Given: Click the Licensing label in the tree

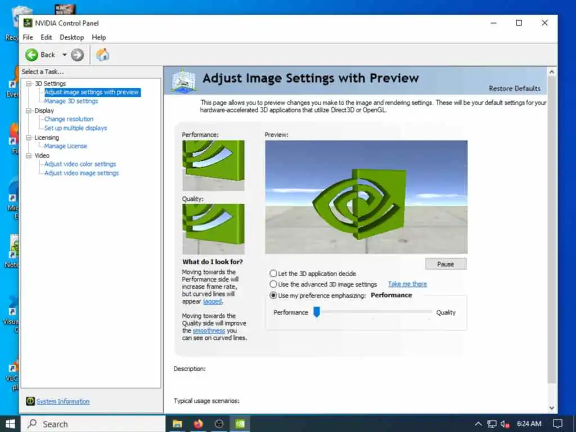Looking at the screenshot, I should [47, 138].
